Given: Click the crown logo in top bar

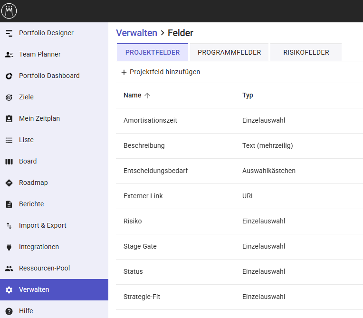Looking at the screenshot, I should point(9,11).
